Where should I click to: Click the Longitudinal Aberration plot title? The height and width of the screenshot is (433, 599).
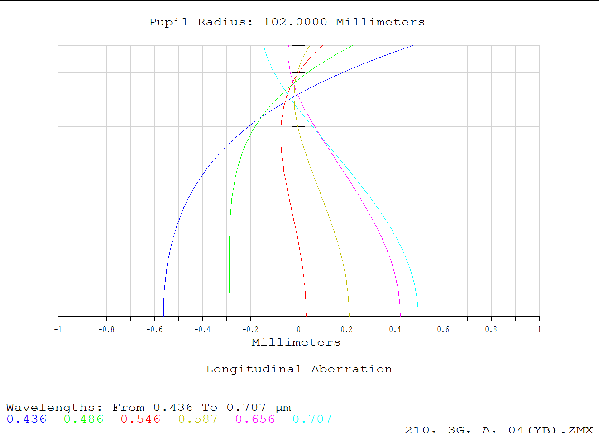299,369
